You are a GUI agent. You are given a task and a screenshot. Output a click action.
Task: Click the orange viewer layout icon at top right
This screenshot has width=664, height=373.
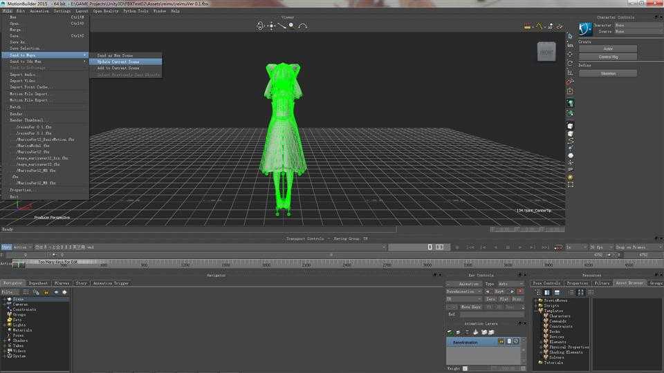pos(527,26)
